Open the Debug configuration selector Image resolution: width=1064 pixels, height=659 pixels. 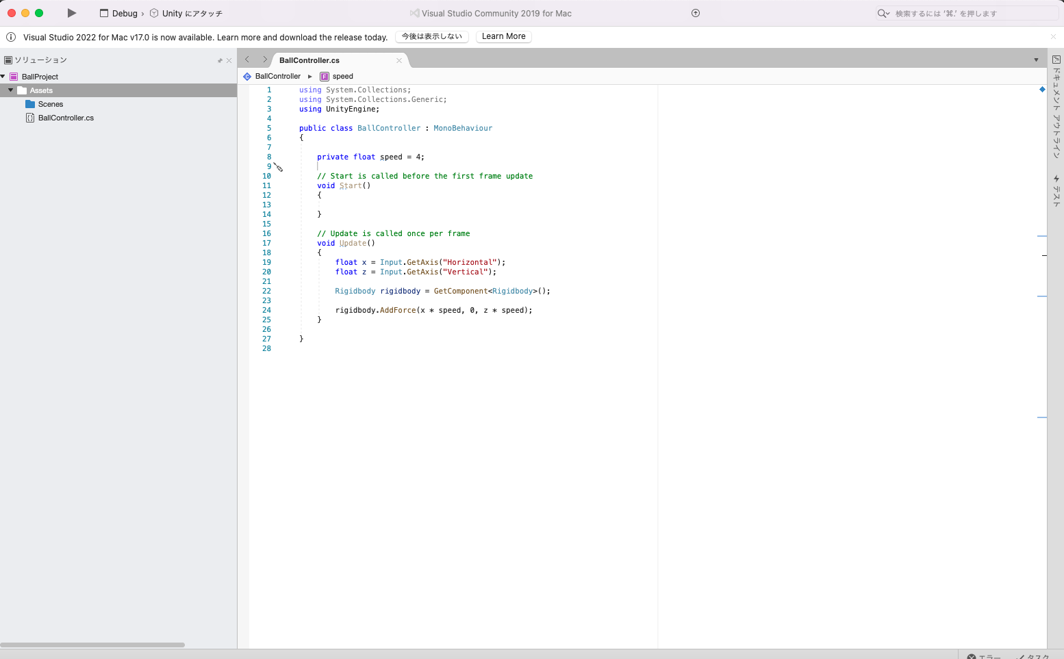pos(124,14)
